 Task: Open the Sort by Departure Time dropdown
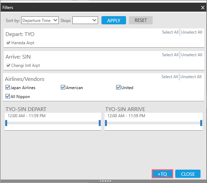coord(40,21)
